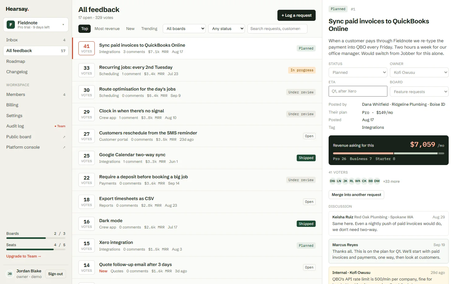
Task: Click the Log a request button
Action: pos(296,15)
